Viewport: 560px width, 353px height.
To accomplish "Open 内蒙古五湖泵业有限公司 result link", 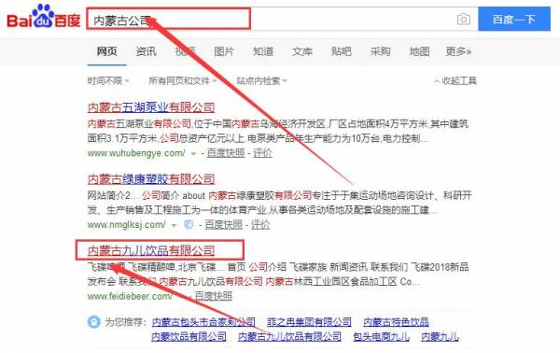I will coord(151,107).
